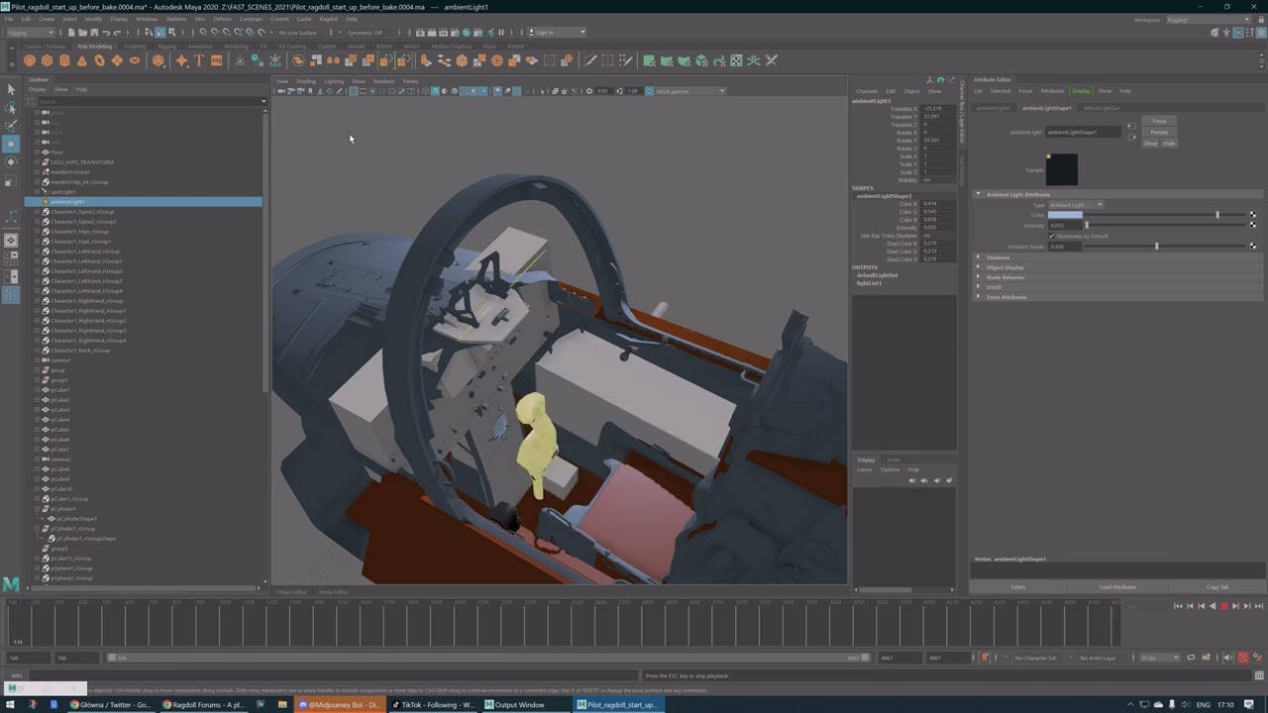Activate the Select tool arrow in toolbox
The height and width of the screenshot is (713, 1268).
pos(11,90)
